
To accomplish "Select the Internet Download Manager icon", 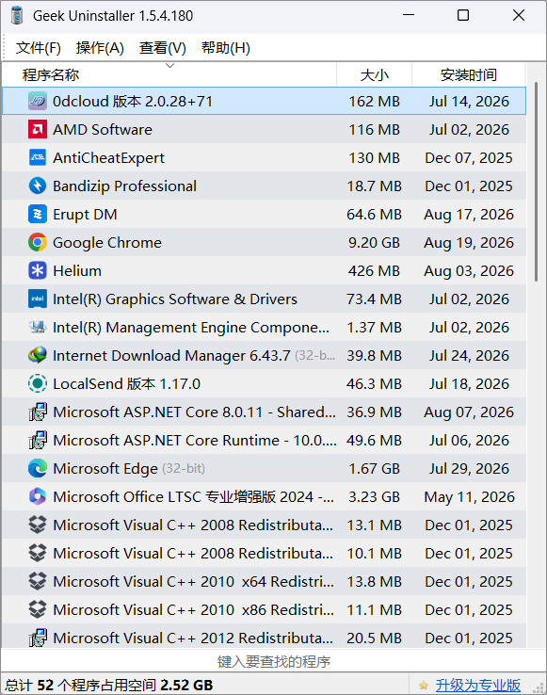I will 38,355.
